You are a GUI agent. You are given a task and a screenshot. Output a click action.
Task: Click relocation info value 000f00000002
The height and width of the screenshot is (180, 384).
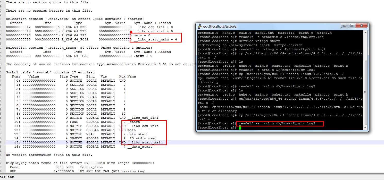(47, 39)
